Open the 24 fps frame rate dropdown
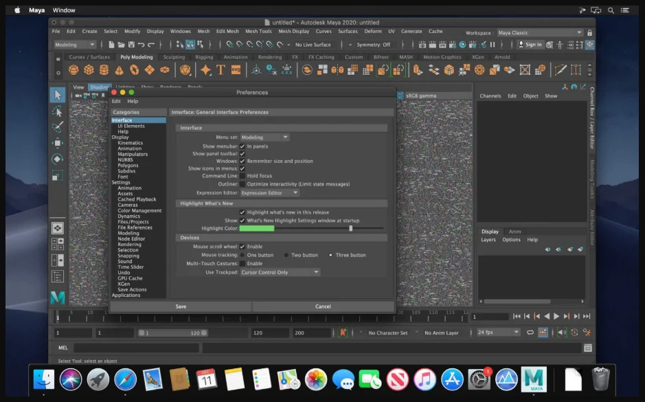The width and height of the screenshot is (645, 402). click(x=498, y=333)
